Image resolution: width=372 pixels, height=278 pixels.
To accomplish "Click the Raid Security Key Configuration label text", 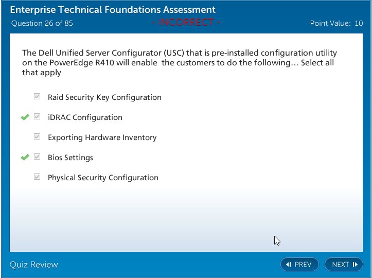I will (x=104, y=97).
